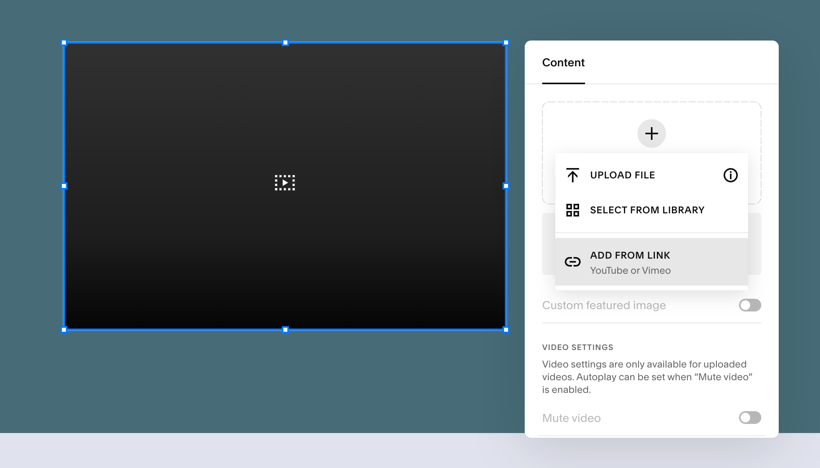Enable Custom featured image toggle
Viewport: 820px width, 468px height.
[749, 305]
